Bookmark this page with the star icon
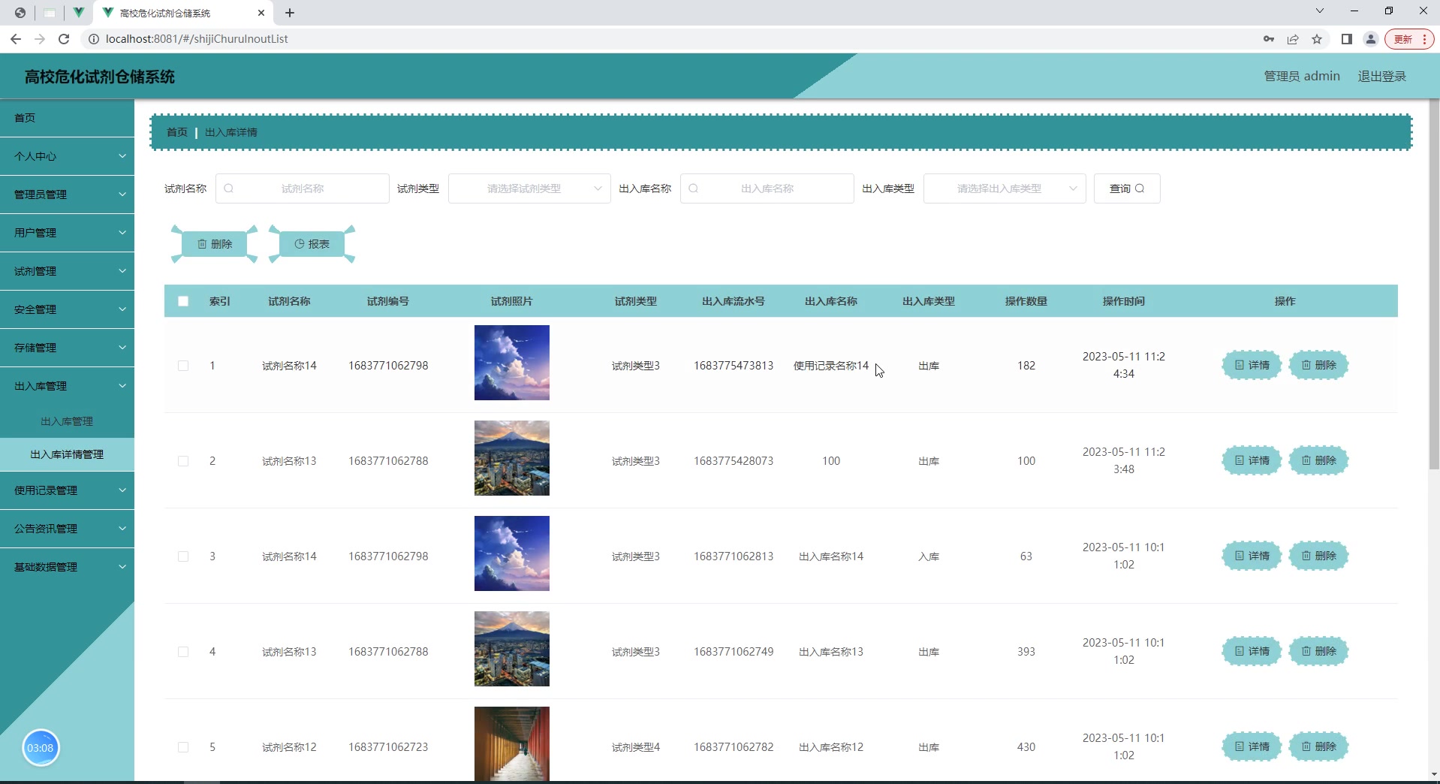 pos(1317,39)
